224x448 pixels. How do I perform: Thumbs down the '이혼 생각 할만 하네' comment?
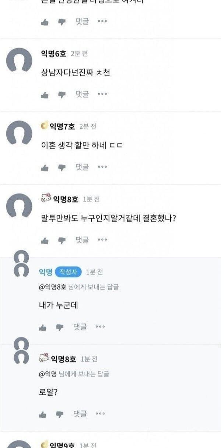click(62, 168)
